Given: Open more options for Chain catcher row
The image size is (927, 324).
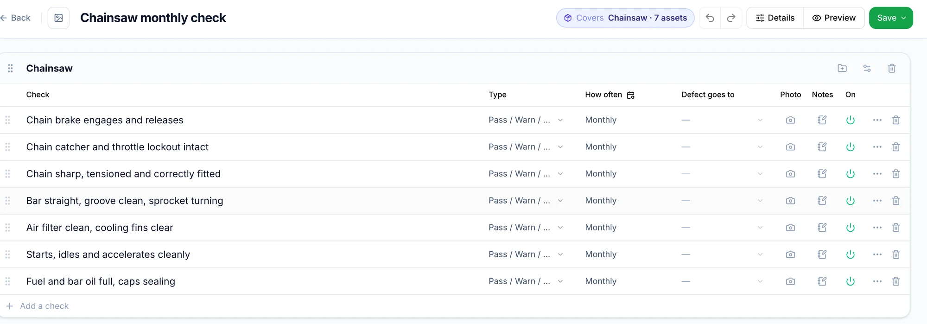Looking at the screenshot, I should (x=877, y=147).
